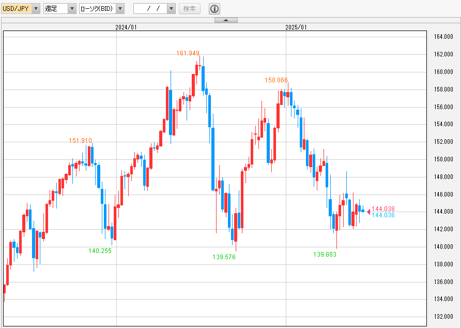Screen dimensions: 461x328
Task: Collapse the top panel with the up arrow
Action: (226, 20)
